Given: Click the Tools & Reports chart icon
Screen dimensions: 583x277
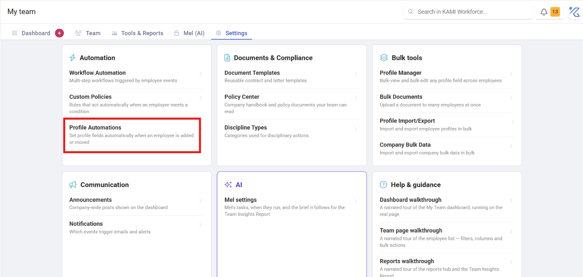Looking at the screenshot, I should (x=115, y=33).
